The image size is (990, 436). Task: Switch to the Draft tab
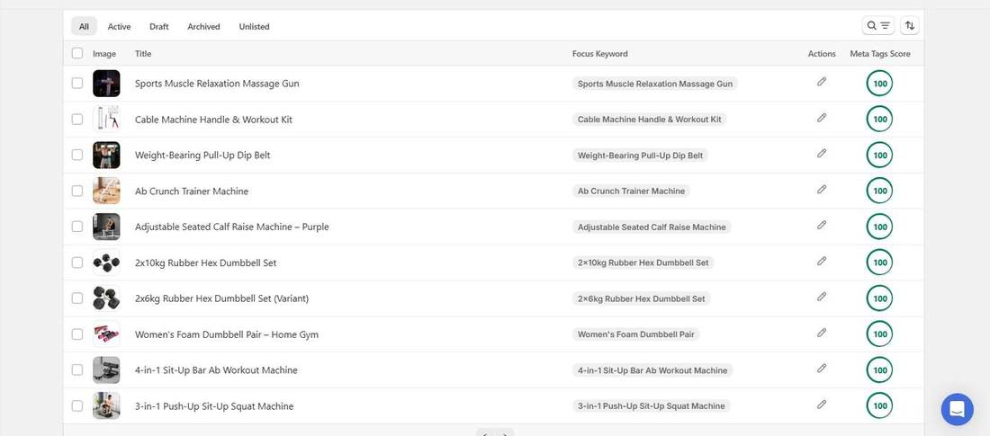(x=159, y=26)
